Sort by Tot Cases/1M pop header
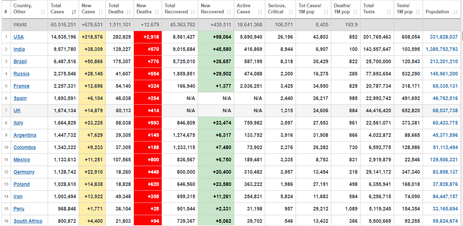The image size is (463, 226). (314, 9)
